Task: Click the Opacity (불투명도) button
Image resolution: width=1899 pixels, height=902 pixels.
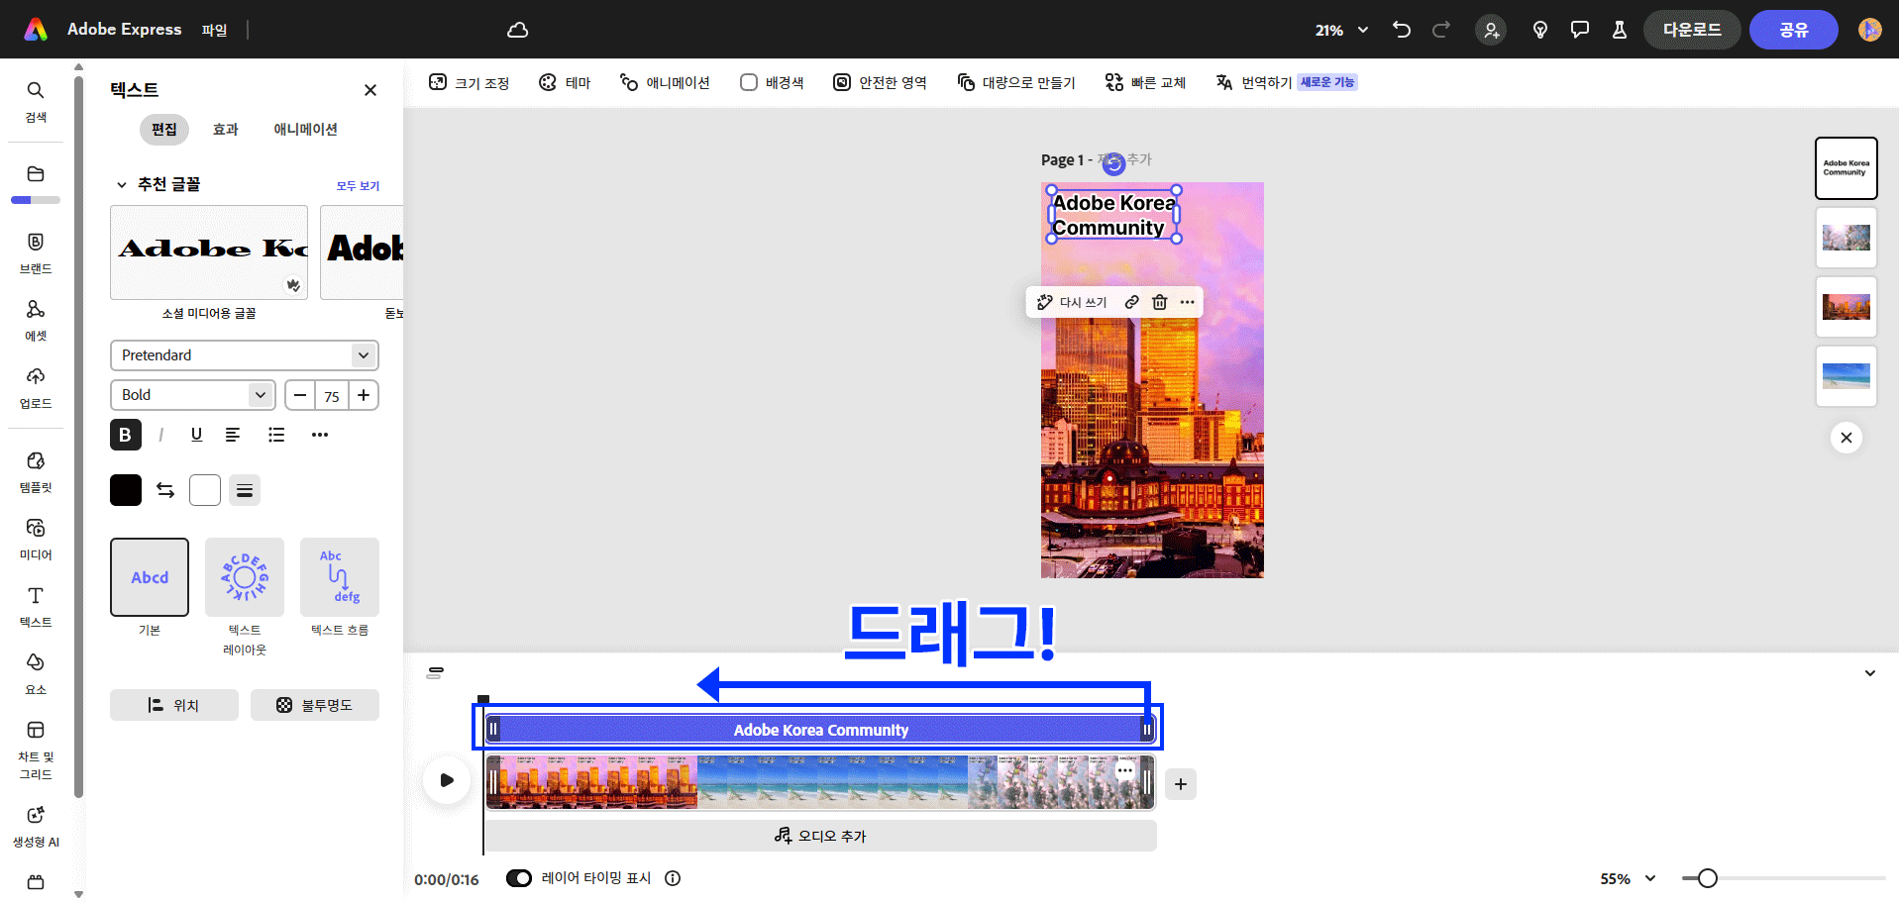Action: click(x=315, y=705)
